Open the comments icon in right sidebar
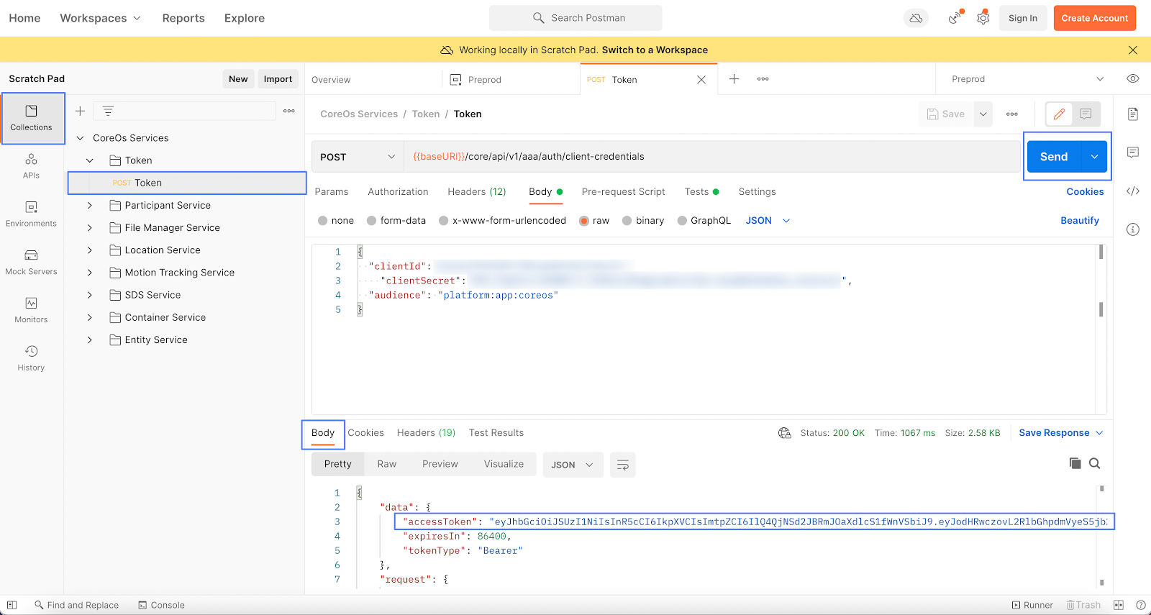The image size is (1151, 615). coord(1133,152)
